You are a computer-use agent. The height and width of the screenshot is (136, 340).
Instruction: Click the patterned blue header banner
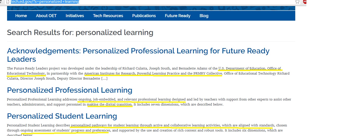click(x=151, y=8)
